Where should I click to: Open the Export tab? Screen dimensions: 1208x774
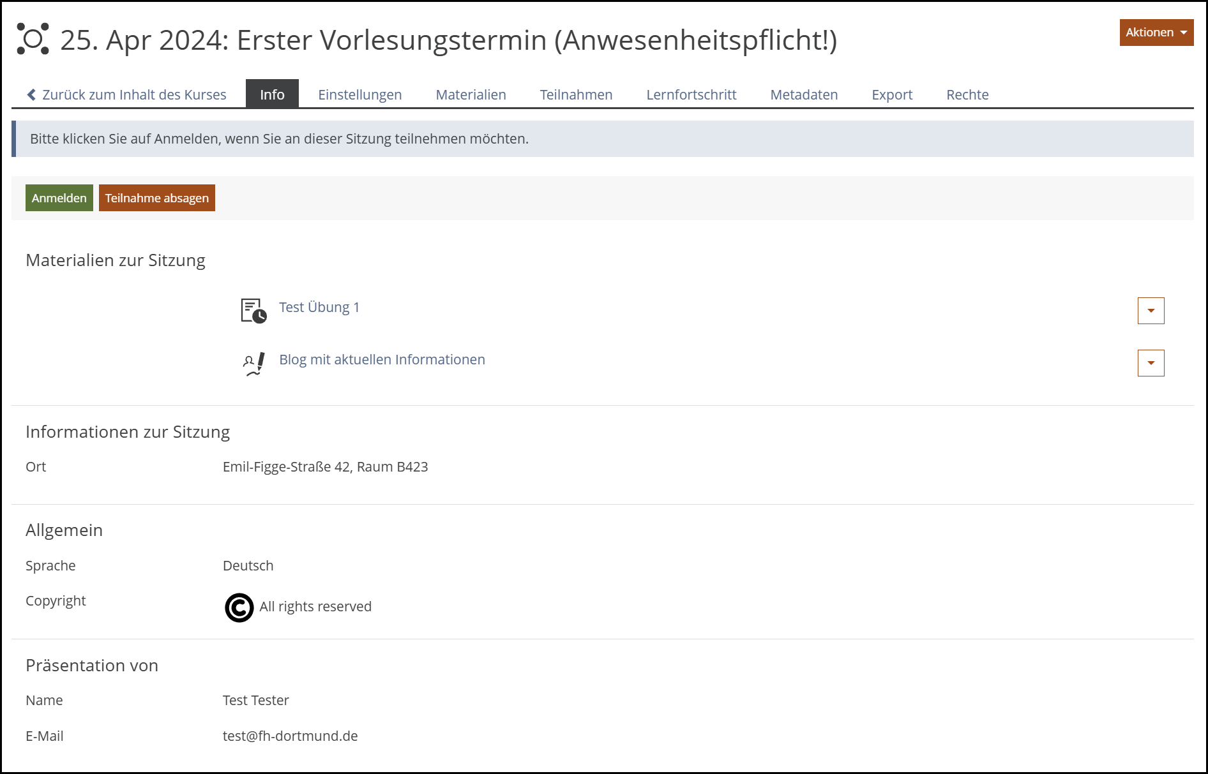click(x=892, y=94)
